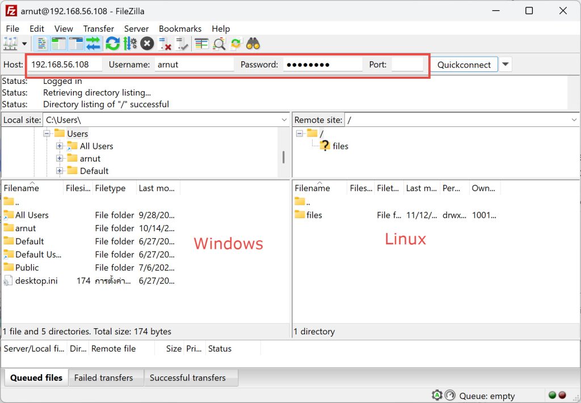581x403 pixels.
Task: Toggle transfer queue display
Action: pos(93,44)
